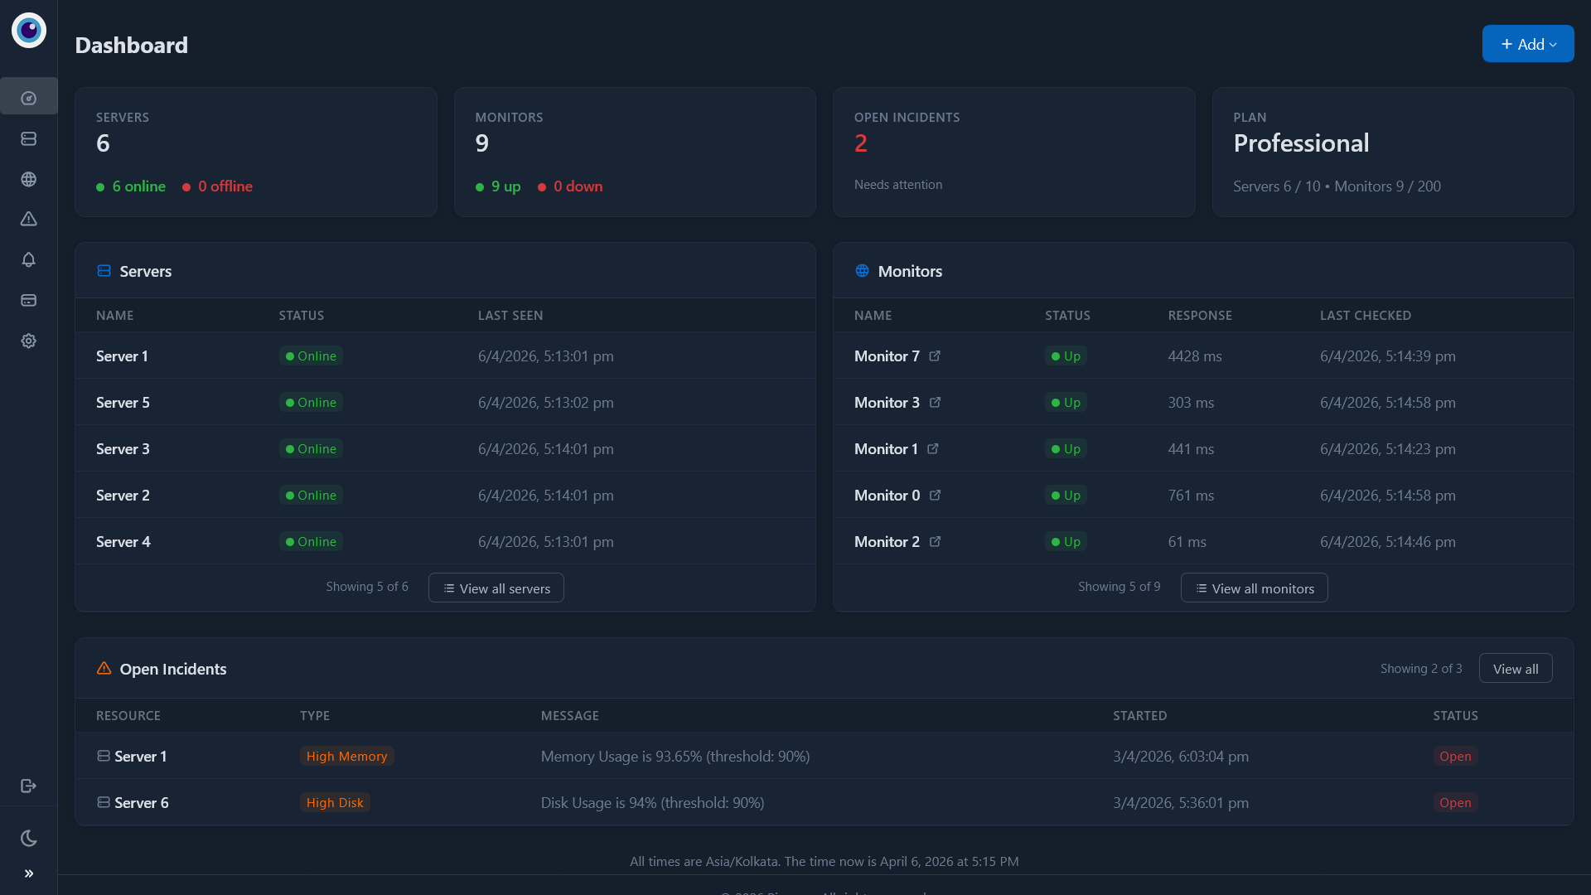Open Server 6 incident resource link

click(141, 802)
